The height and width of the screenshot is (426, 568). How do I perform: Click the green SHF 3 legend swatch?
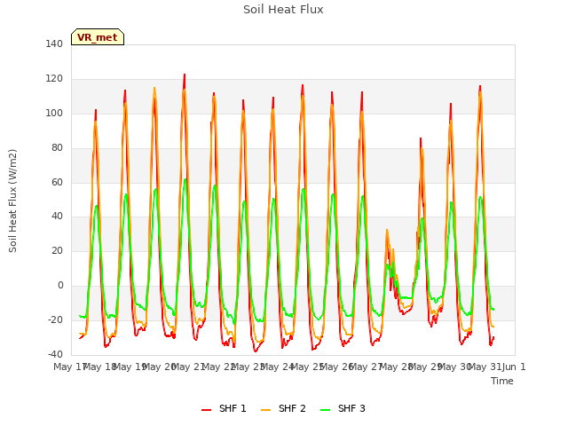coord(326,410)
